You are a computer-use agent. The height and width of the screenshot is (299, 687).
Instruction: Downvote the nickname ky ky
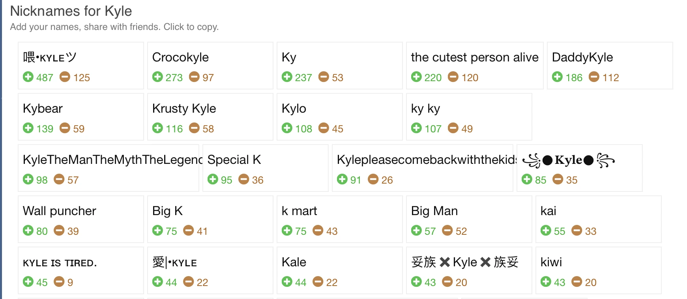click(453, 128)
